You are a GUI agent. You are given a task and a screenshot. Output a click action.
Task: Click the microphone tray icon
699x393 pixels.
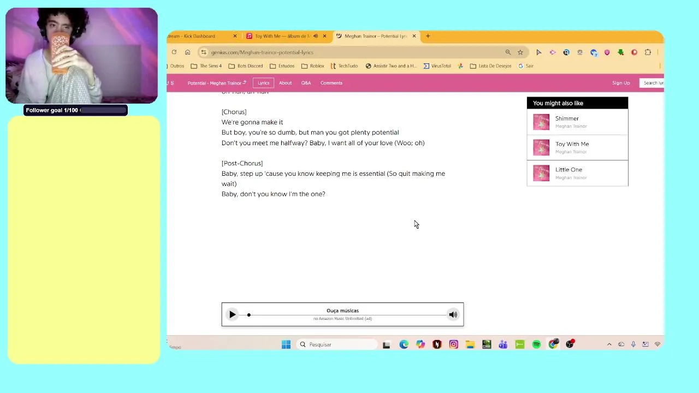pos(633,344)
